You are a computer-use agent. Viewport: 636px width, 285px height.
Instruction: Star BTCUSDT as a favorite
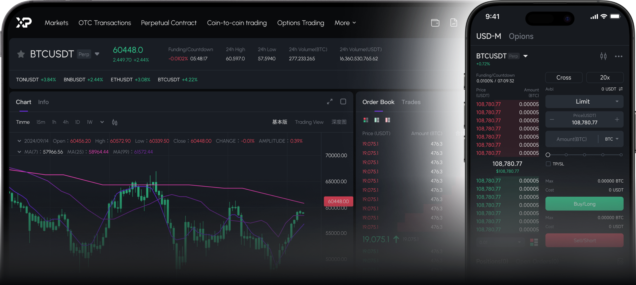click(21, 54)
